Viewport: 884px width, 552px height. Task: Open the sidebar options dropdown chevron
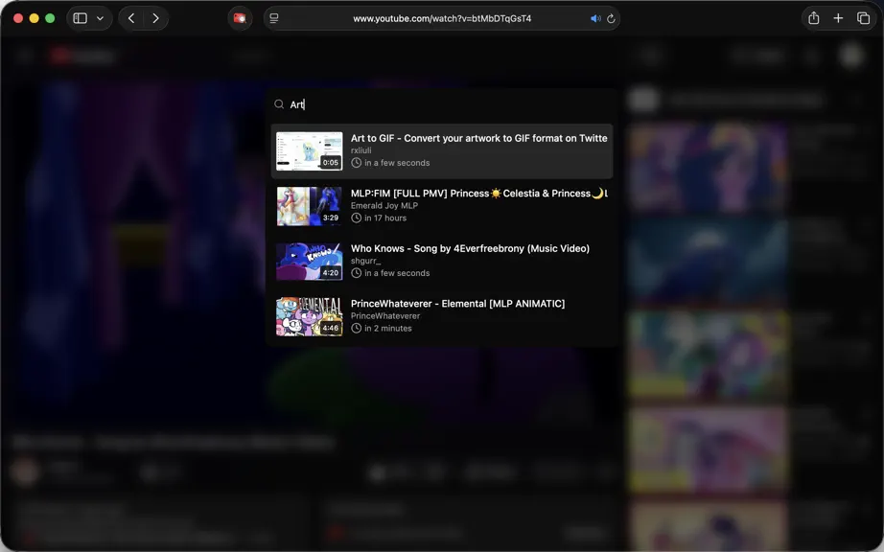(100, 18)
